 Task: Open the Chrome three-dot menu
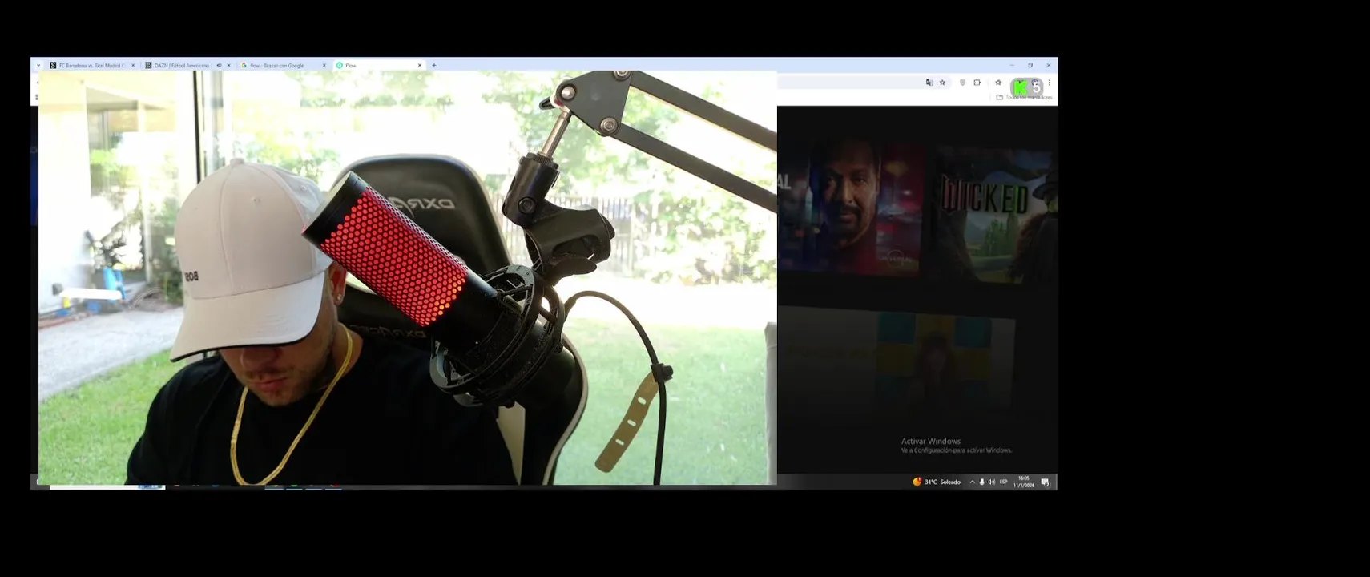1049,82
